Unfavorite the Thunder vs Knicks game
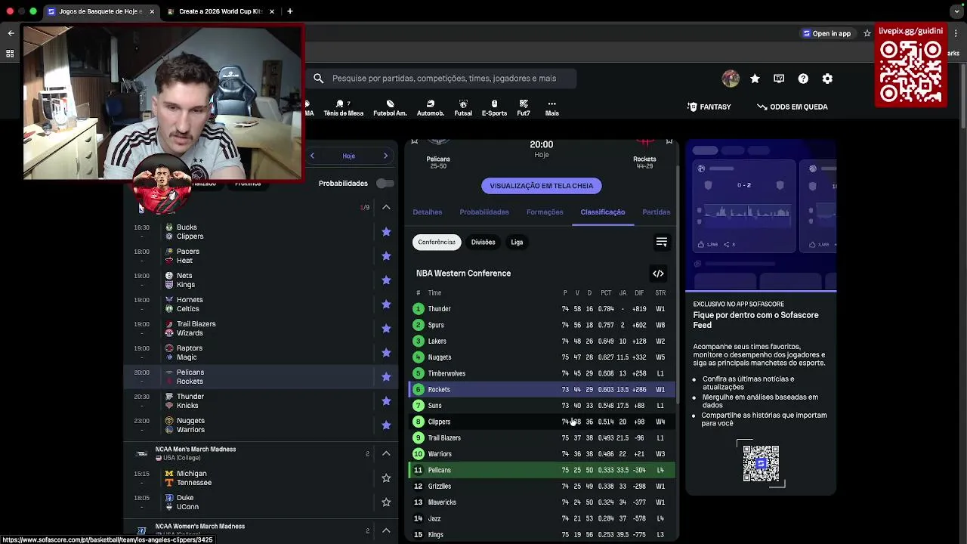 386,401
